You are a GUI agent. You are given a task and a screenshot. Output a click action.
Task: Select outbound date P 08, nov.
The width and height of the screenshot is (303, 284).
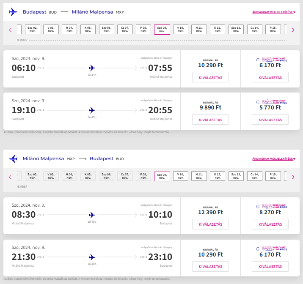[x=143, y=29]
